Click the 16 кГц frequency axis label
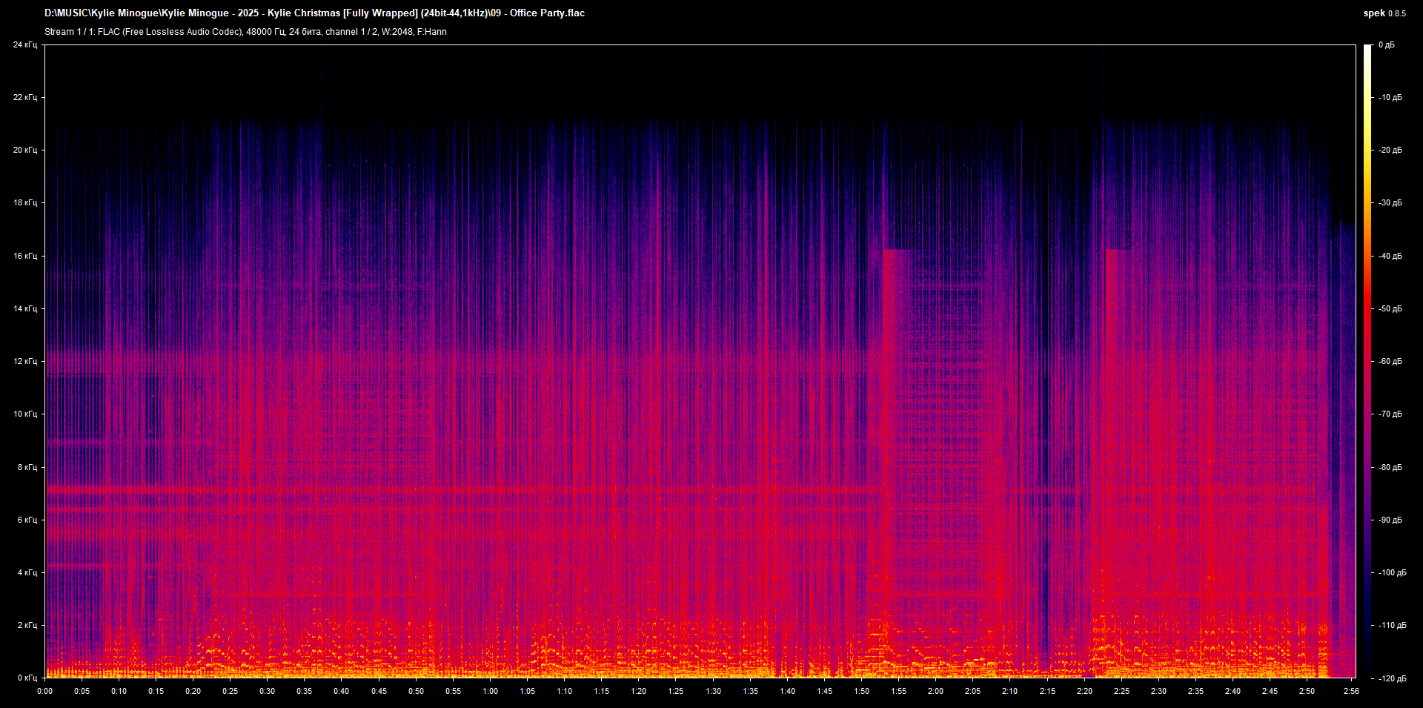Viewport: 1423px width, 708px height. click(24, 256)
